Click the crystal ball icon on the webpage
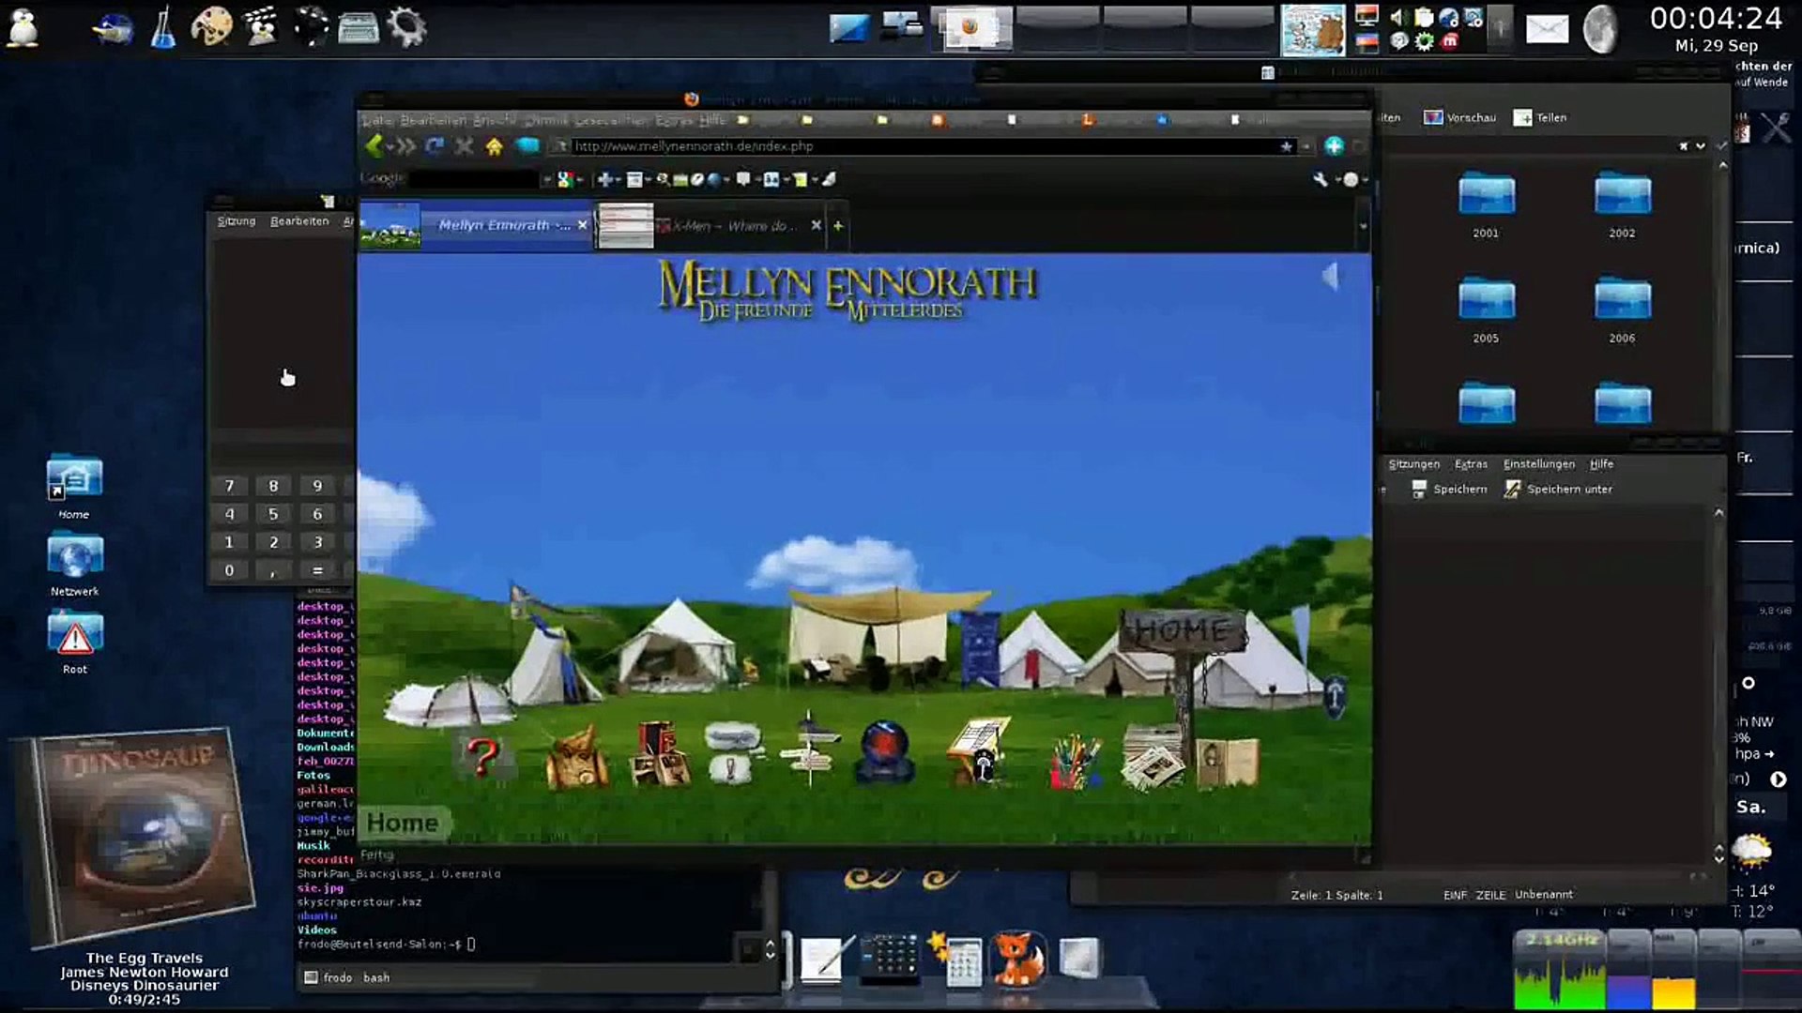 [x=885, y=751]
